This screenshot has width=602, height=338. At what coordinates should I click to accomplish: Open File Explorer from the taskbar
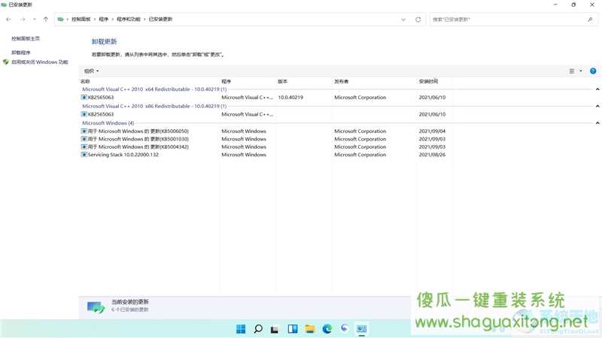point(310,329)
